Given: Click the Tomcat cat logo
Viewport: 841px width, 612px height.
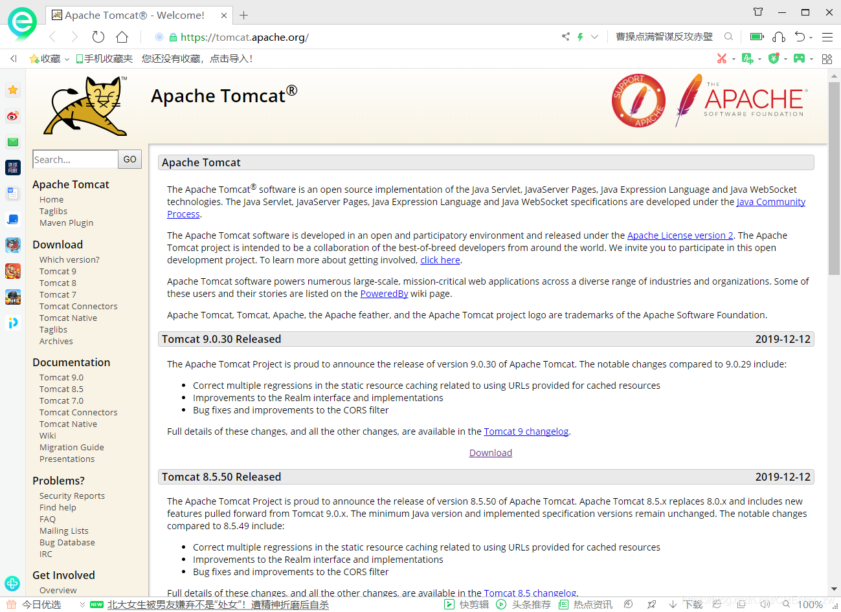Looking at the screenshot, I should point(85,105).
